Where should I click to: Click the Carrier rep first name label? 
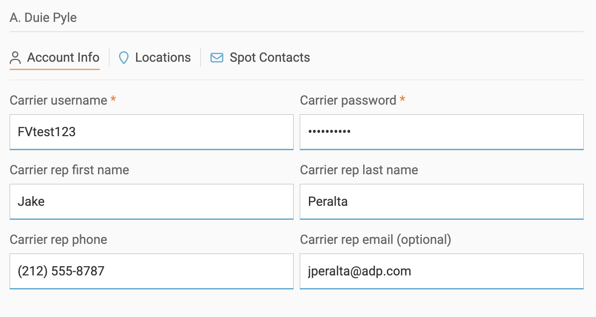69,170
